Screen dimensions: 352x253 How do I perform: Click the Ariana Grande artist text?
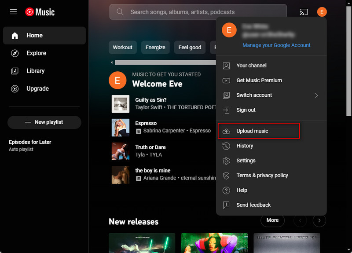pos(160,178)
